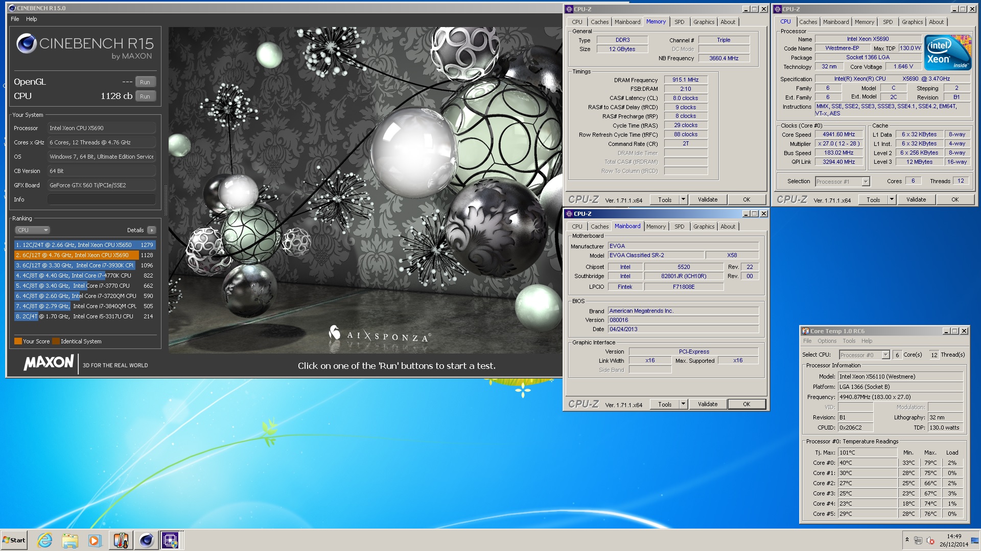Screen dimensions: 981x551
Task: Switch to About tab in CPU-Z CPU window
Action: [x=936, y=22]
